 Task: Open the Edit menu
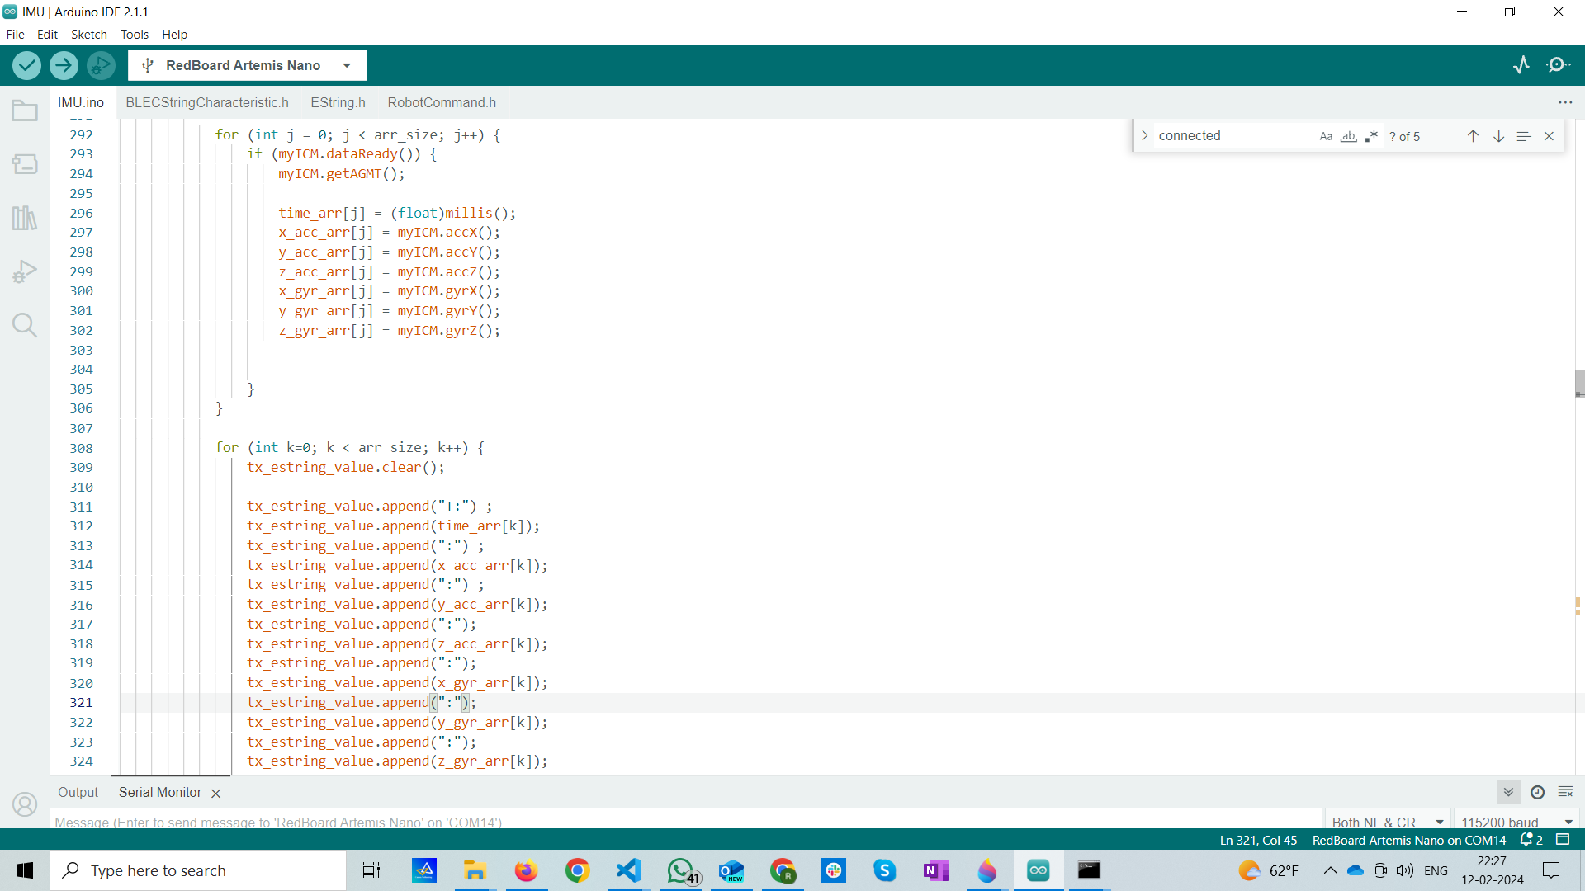tap(47, 35)
